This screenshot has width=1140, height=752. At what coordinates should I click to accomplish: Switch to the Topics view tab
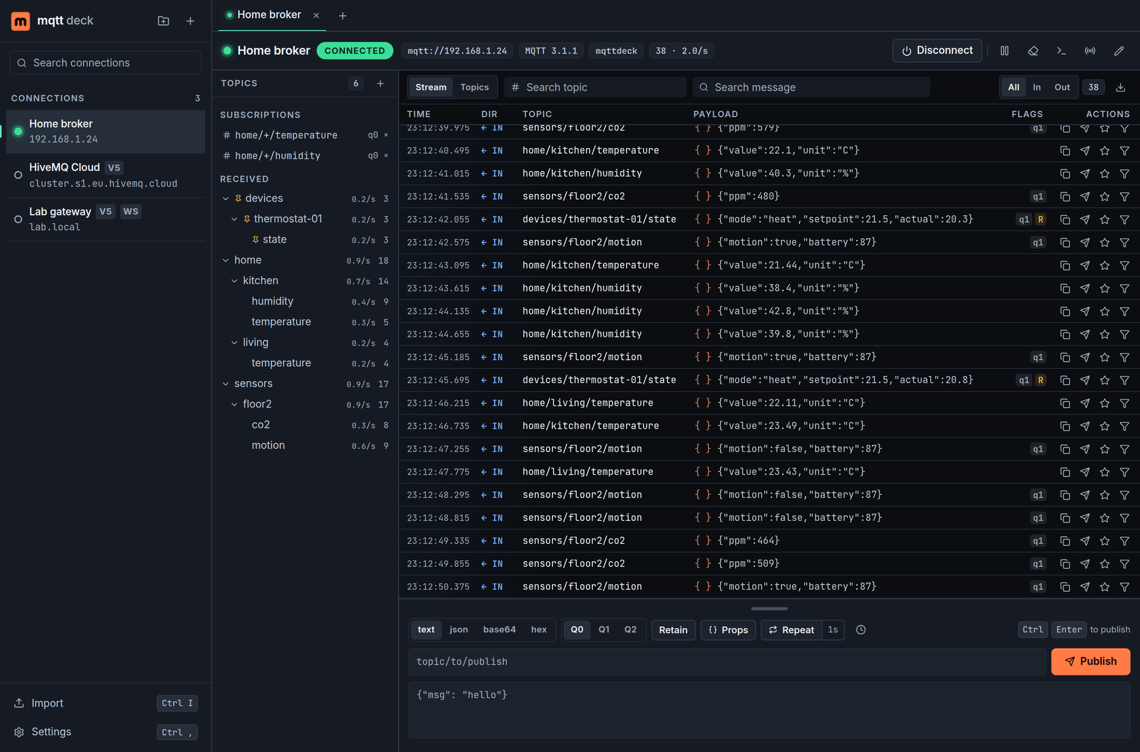474,87
